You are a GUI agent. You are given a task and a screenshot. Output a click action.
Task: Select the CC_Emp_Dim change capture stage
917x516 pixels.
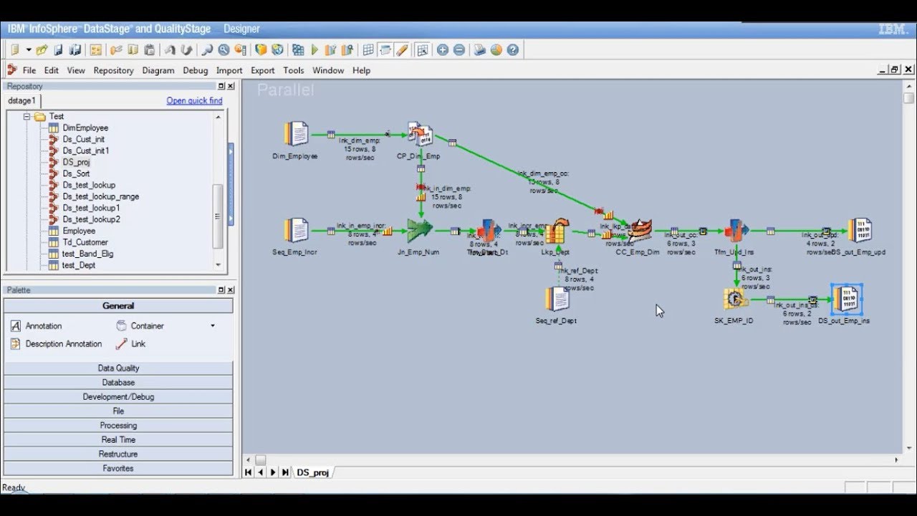tap(639, 230)
